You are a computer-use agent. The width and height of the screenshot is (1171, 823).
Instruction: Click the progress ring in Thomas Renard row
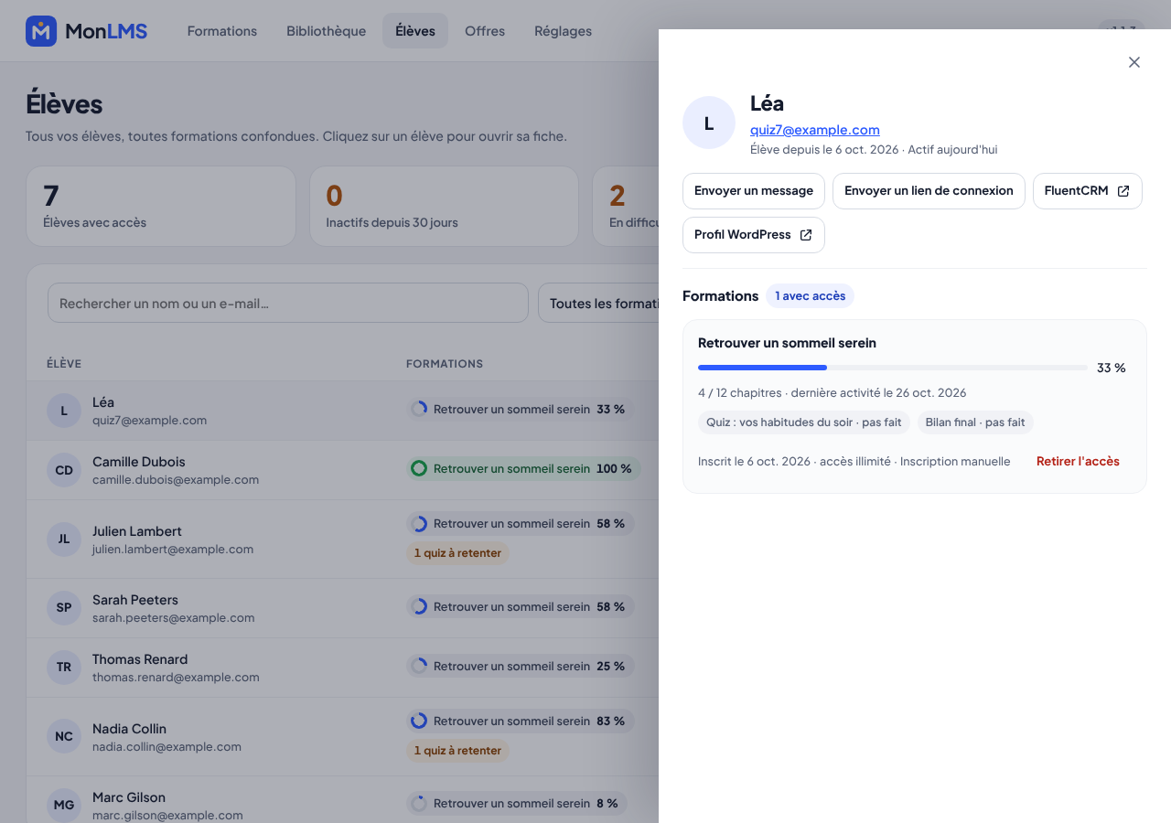419,667
